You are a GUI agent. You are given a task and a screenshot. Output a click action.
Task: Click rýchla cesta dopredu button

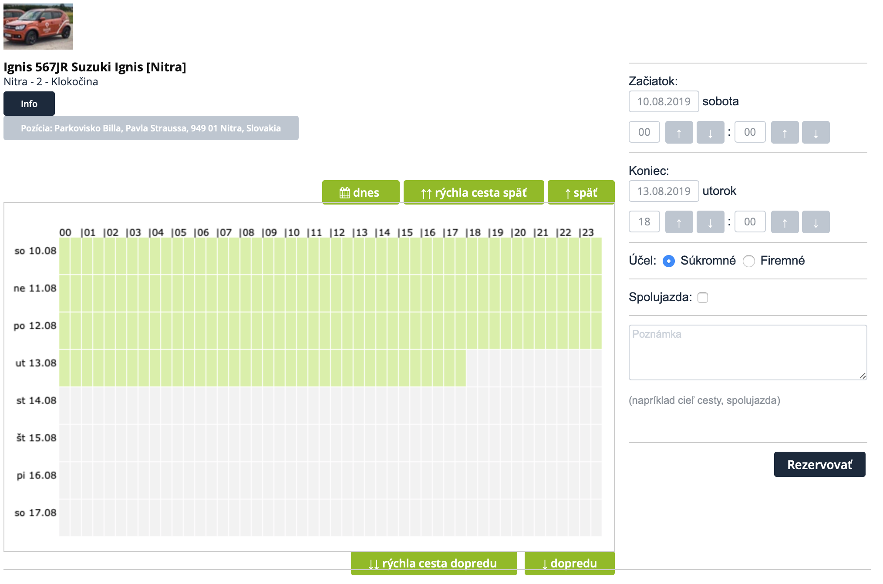click(x=434, y=563)
